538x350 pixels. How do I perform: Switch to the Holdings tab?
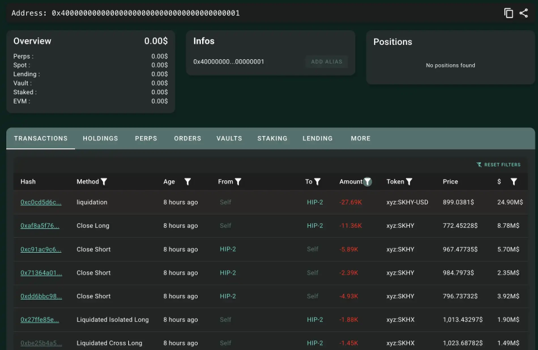click(x=100, y=139)
